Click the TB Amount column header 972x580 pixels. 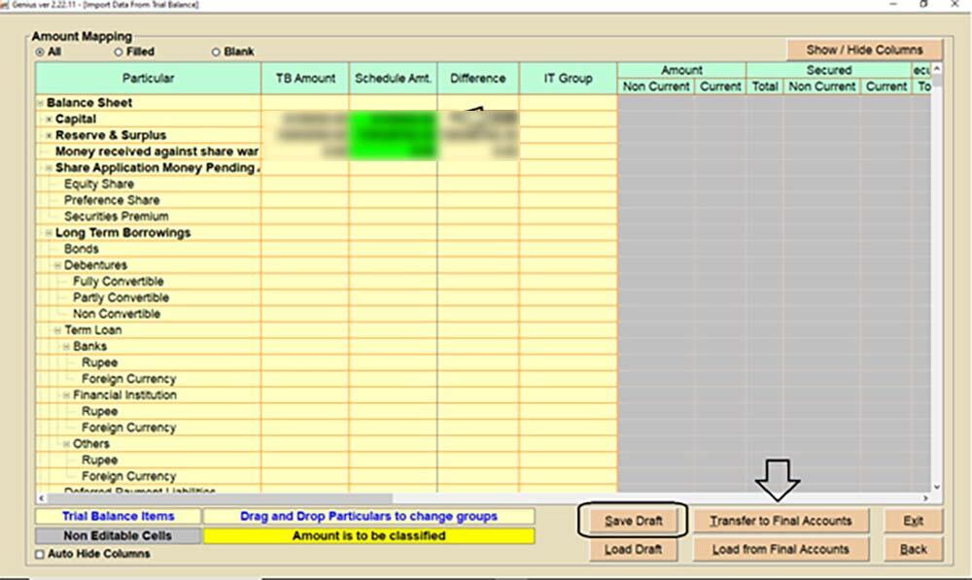(x=305, y=78)
